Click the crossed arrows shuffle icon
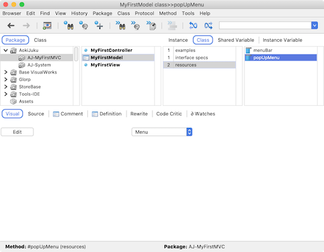This screenshot has height=252, width=324. pyautogui.click(x=208, y=26)
